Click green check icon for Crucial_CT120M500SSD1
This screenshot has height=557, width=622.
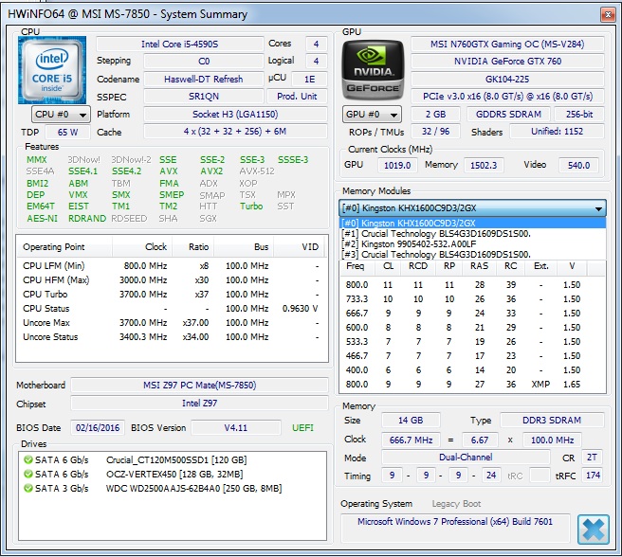click(28, 459)
